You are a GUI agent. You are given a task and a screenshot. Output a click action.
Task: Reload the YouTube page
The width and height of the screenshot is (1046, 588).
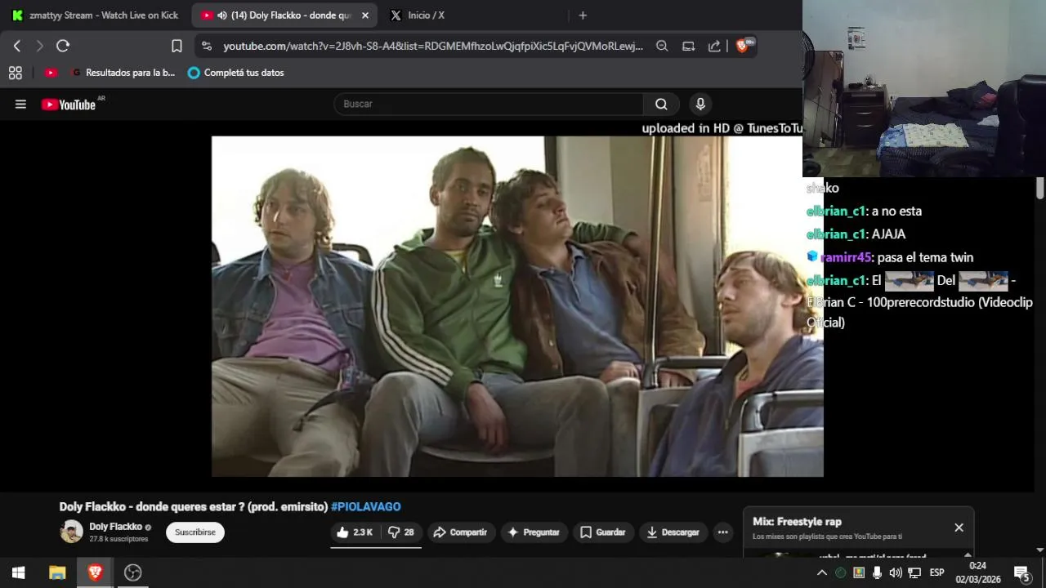(x=63, y=46)
